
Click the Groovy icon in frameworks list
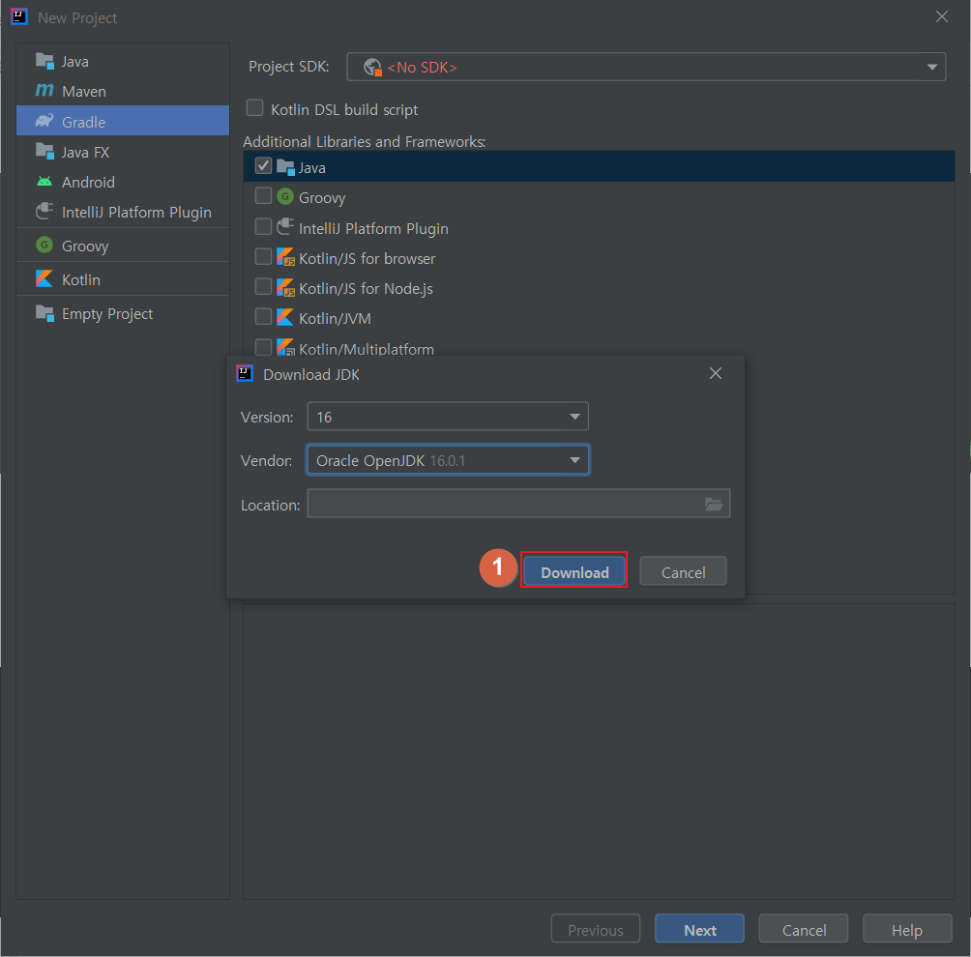tap(285, 197)
